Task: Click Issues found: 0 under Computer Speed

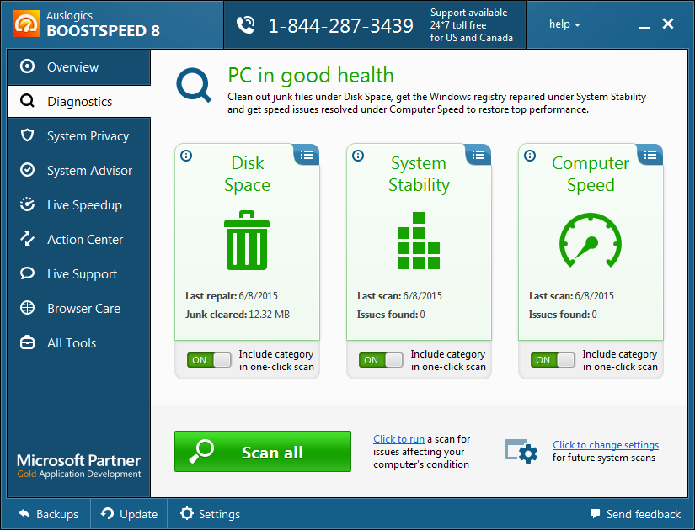Action: pyautogui.click(x=563, y=315)
